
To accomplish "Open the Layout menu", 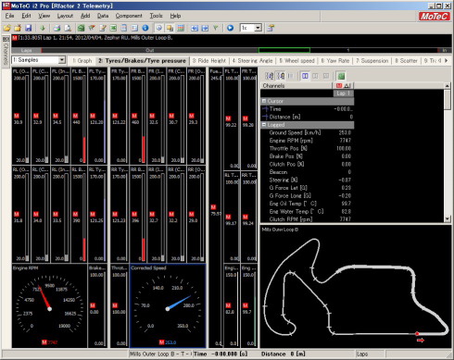I will pos(65,16).
